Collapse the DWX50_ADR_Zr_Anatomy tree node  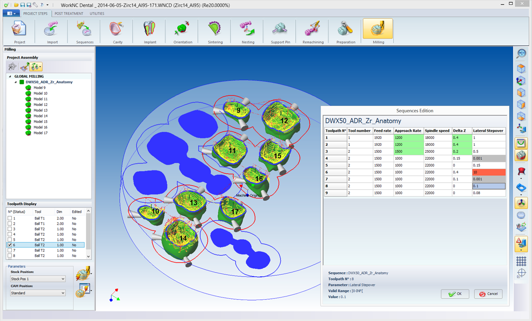coord(16,82)
